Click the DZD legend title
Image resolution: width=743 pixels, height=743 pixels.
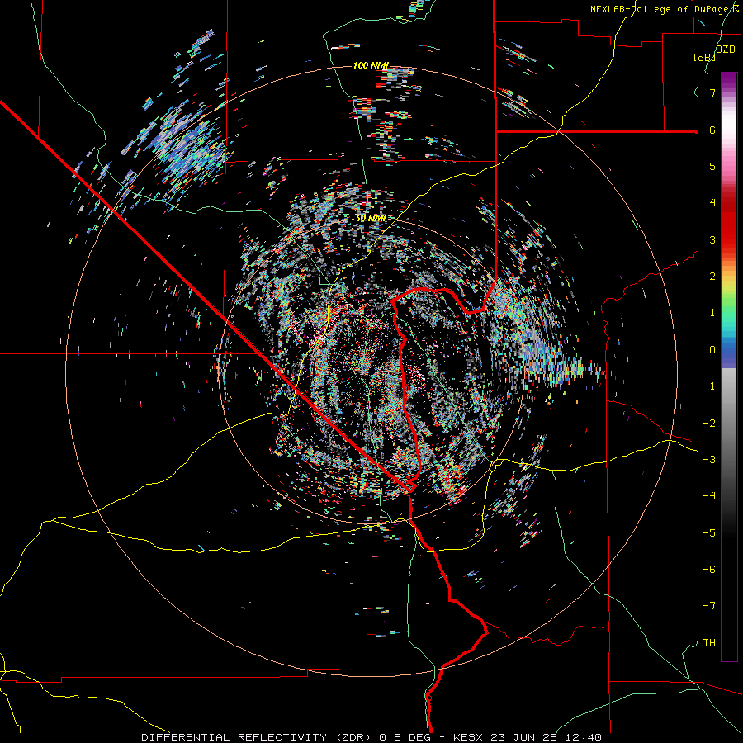pos(726,50)
